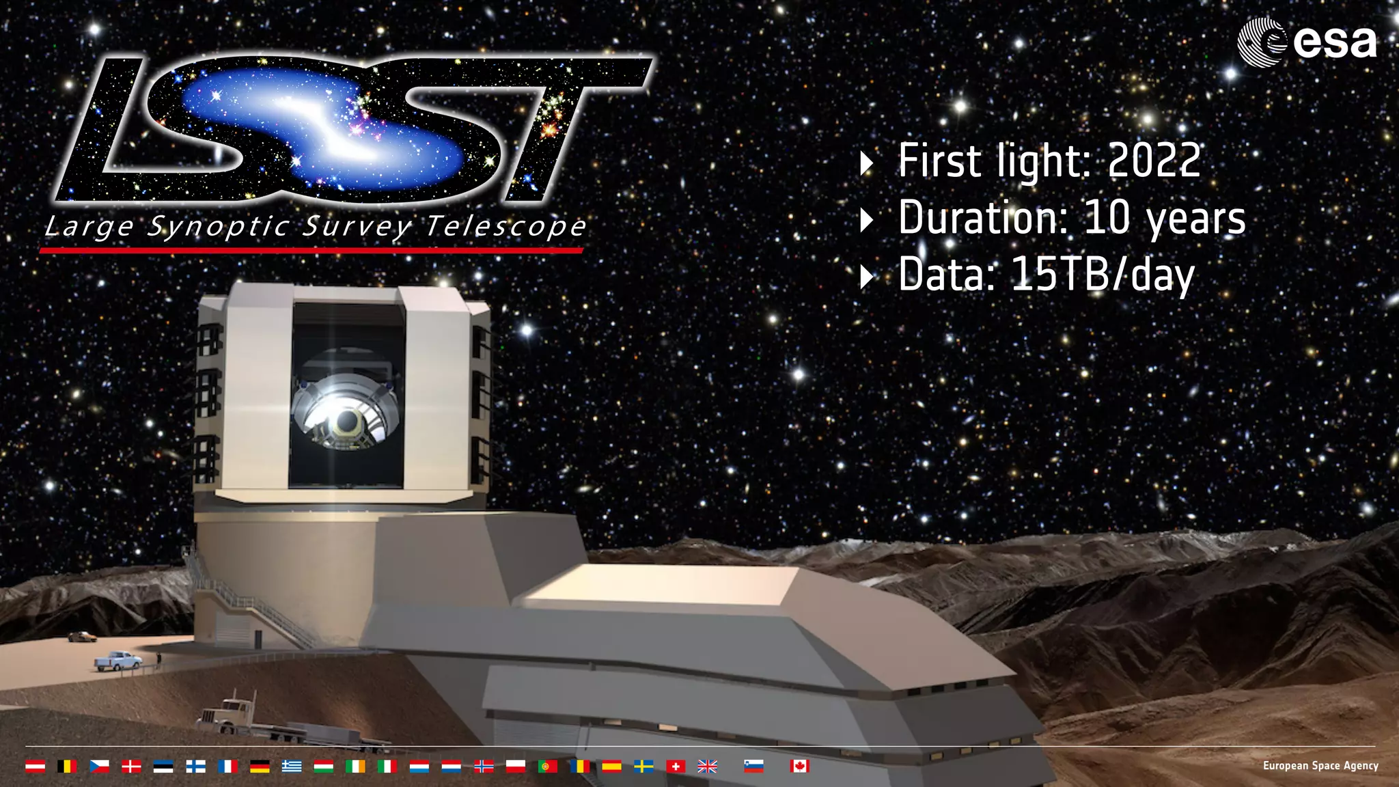Select the Czech Republic flag icon
Viewport: 1399px width, 787px height.
pyautogui.click(x=99, y=767)
